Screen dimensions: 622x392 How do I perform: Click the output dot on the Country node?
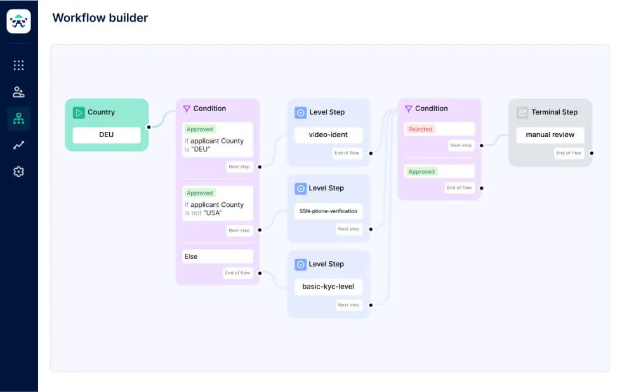(x=147, y=126)
